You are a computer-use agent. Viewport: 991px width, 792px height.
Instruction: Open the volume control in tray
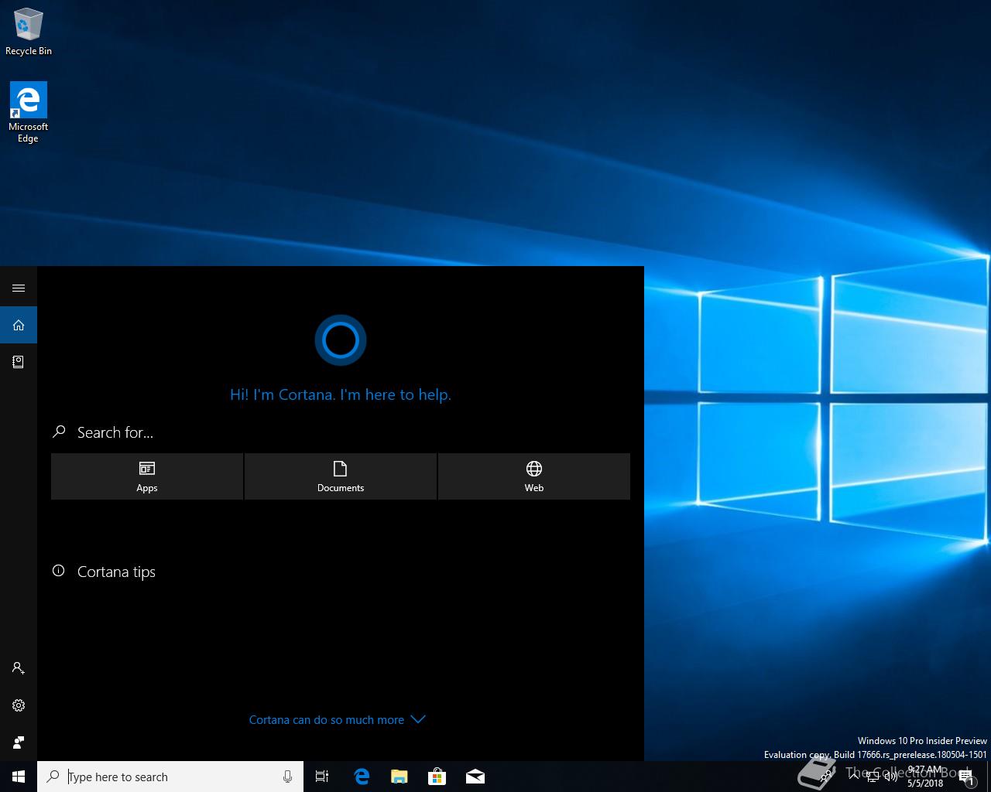tap(891, 777)
